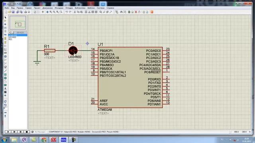Click the New design toolbar icon

(x=6, y=12)
